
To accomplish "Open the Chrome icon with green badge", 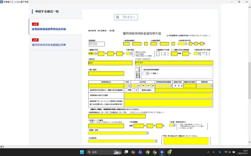I will (169, 152).
